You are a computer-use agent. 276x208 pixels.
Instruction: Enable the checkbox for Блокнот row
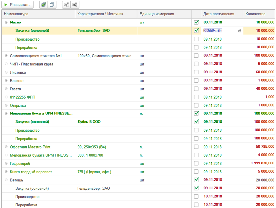196,81
